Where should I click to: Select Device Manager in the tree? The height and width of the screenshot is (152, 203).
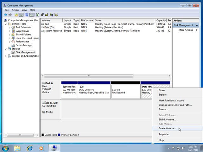click(x=24, y=45)
